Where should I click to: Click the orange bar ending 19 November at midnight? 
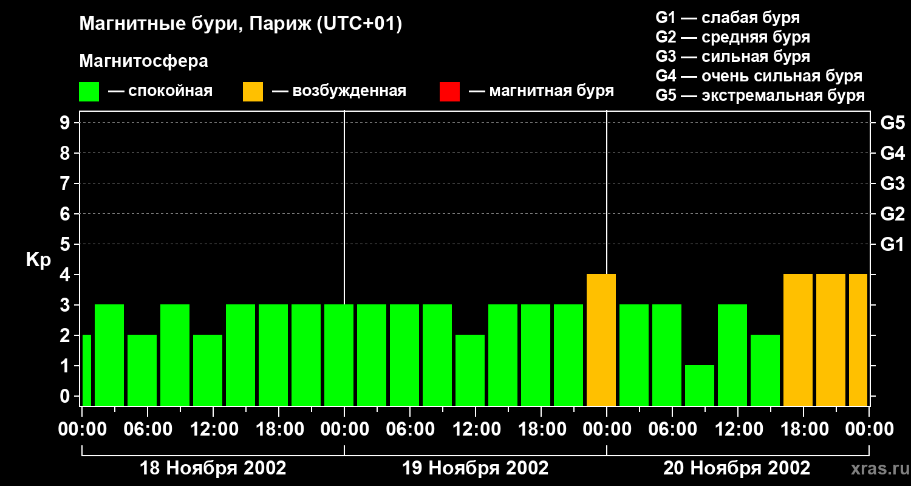click(601, 340)
